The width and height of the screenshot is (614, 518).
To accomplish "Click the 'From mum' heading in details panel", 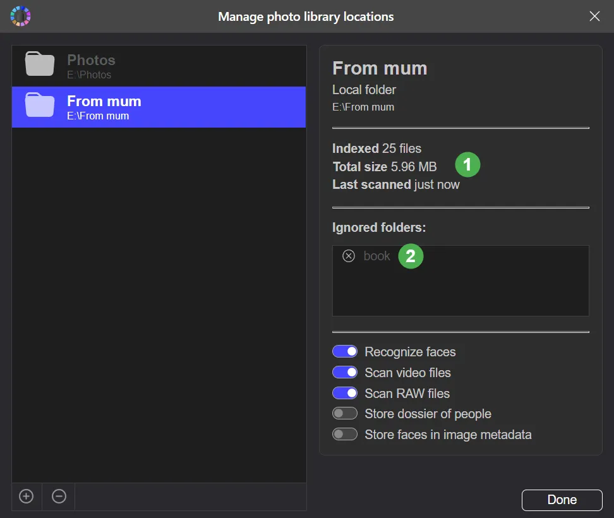I will 380,68.
